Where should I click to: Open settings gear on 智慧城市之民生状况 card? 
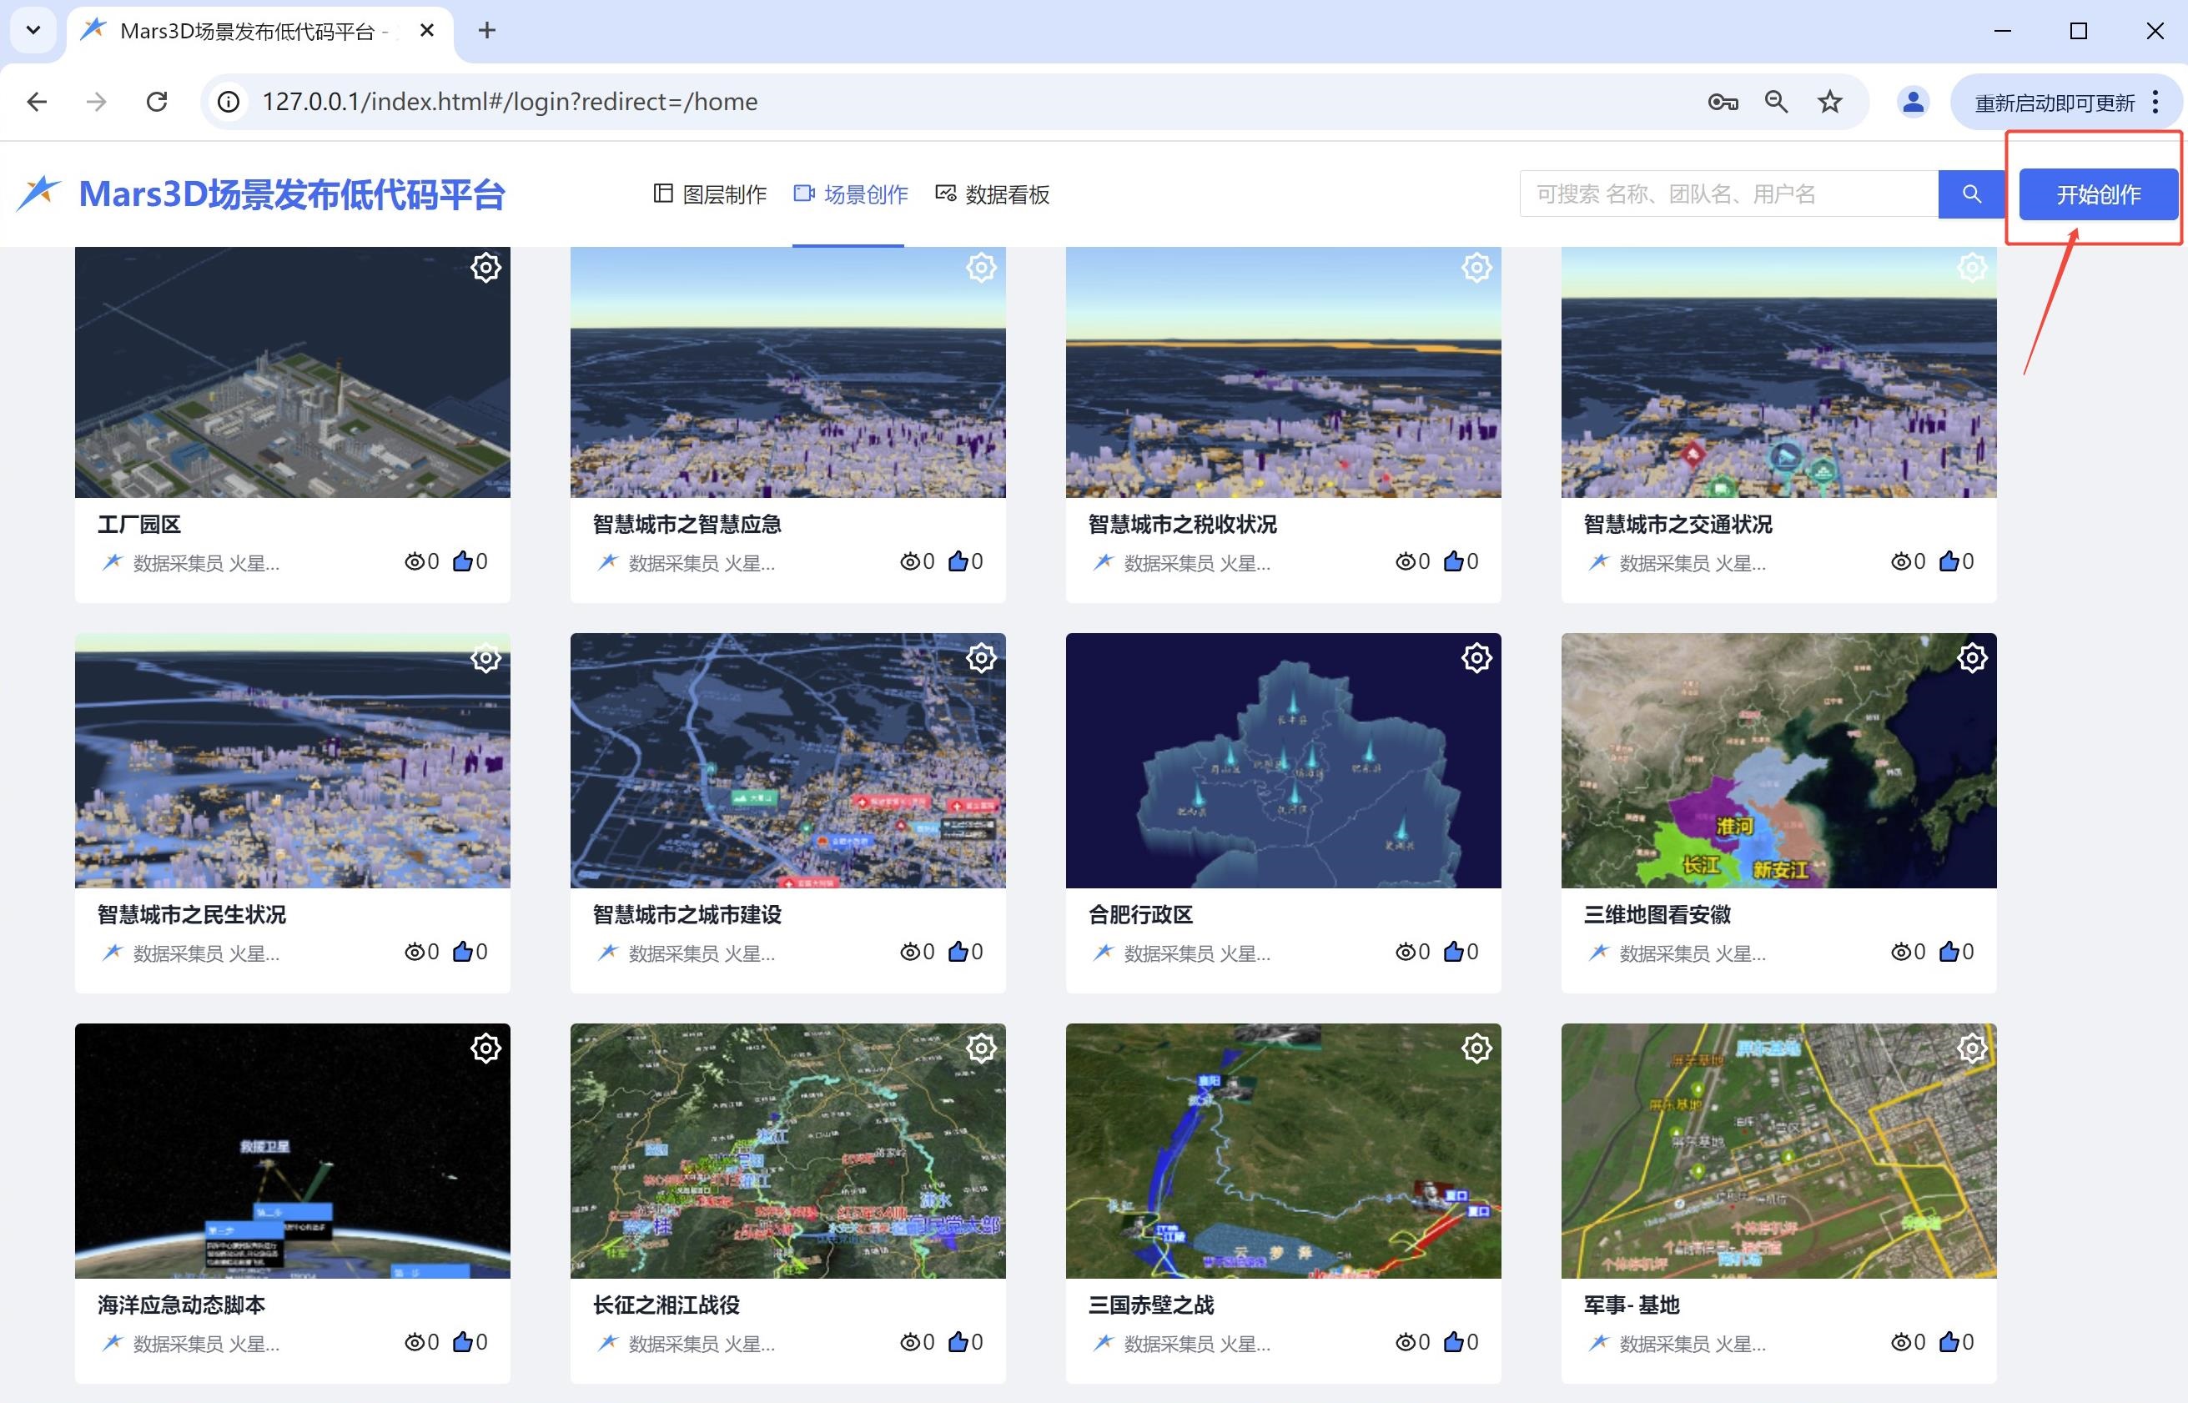click(485, 658)
